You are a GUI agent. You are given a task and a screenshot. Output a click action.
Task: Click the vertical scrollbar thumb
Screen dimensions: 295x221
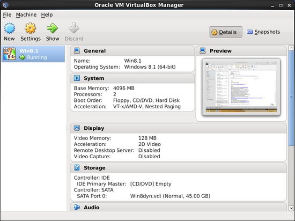coord(291,98)
